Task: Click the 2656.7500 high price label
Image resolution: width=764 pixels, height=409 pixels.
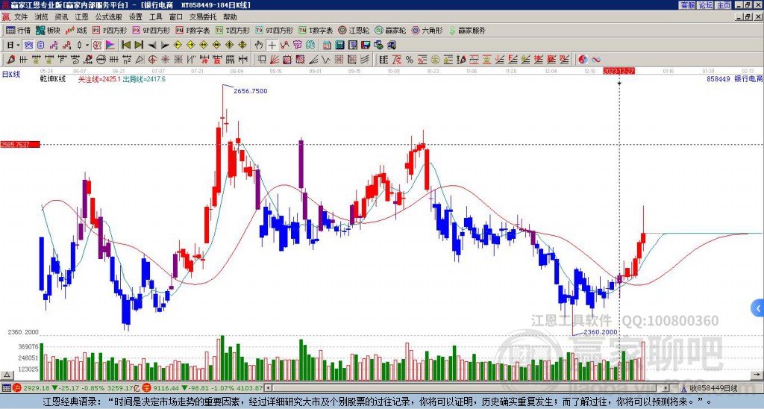Action: 251,91
